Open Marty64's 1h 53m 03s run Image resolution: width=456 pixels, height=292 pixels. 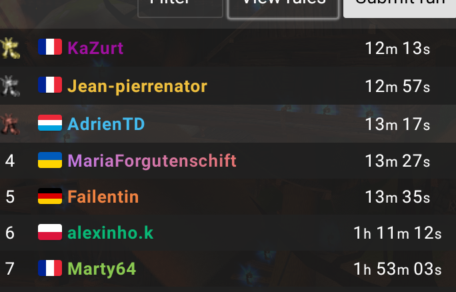pos(397,269)
